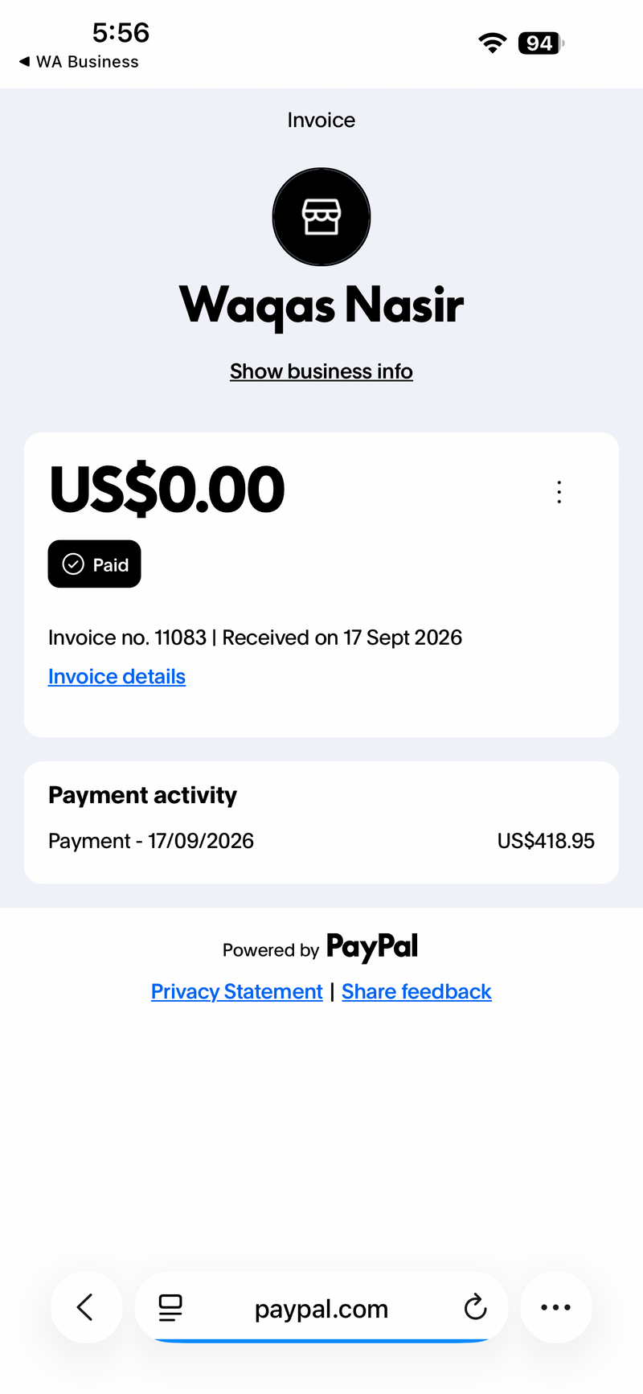Tap the US$0.00 balance amount
Screen dimensions: 643x1394
click(x=167, y=490)
